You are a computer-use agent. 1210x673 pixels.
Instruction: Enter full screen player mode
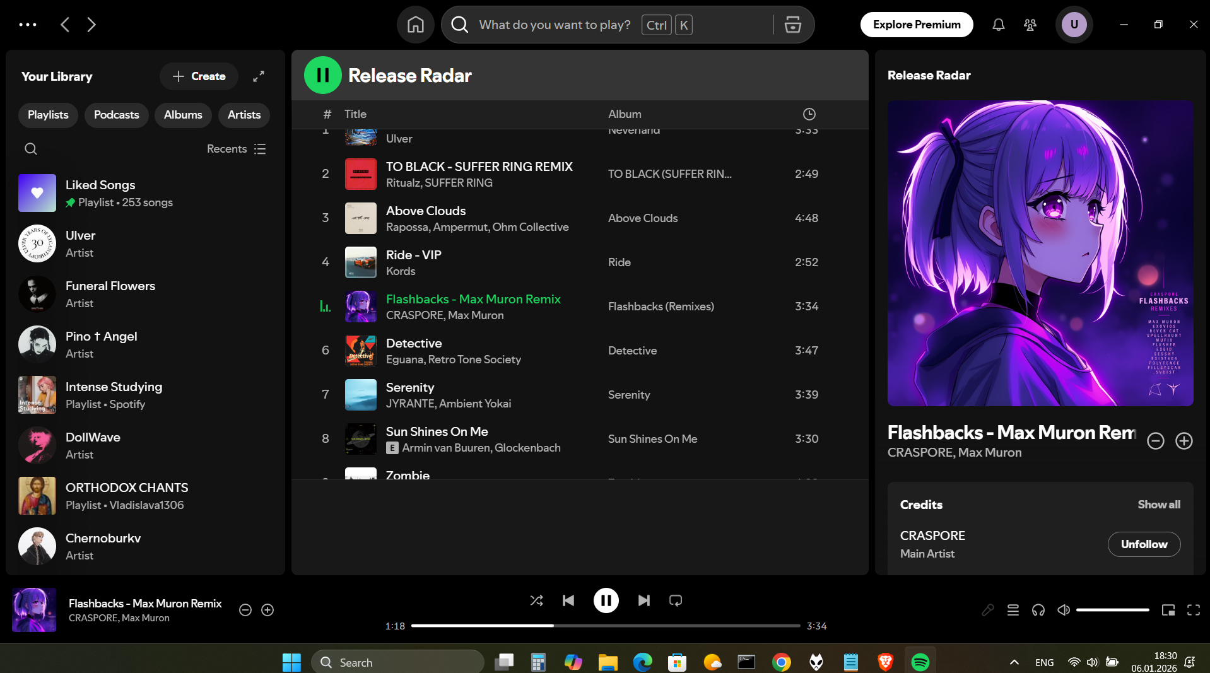pos(1194,610)
